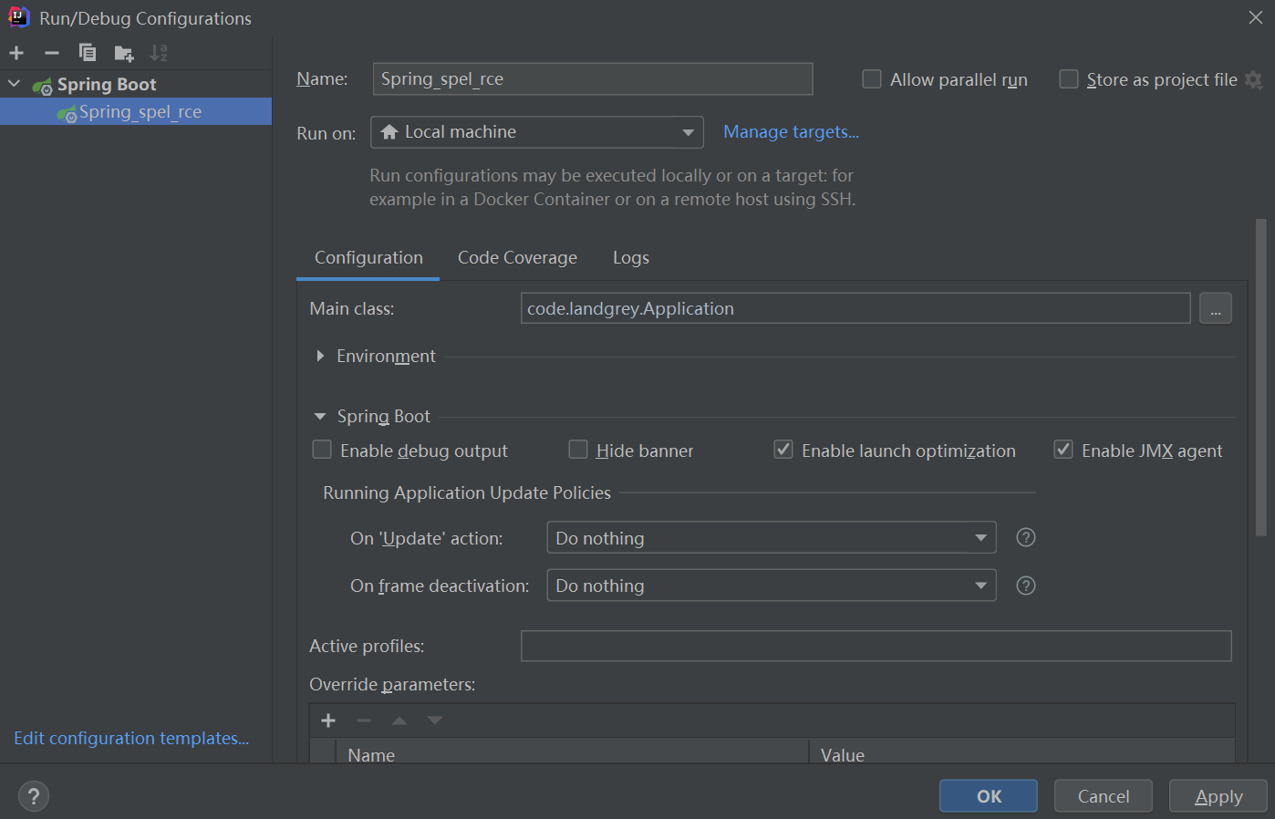Enable the Hide banner checkbox
The image size is (1275, 819).
pyautogui.click(x=577, y=450)
